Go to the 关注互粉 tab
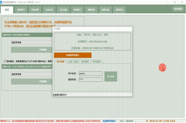186x123 pixels. click(x=63, y=10)
